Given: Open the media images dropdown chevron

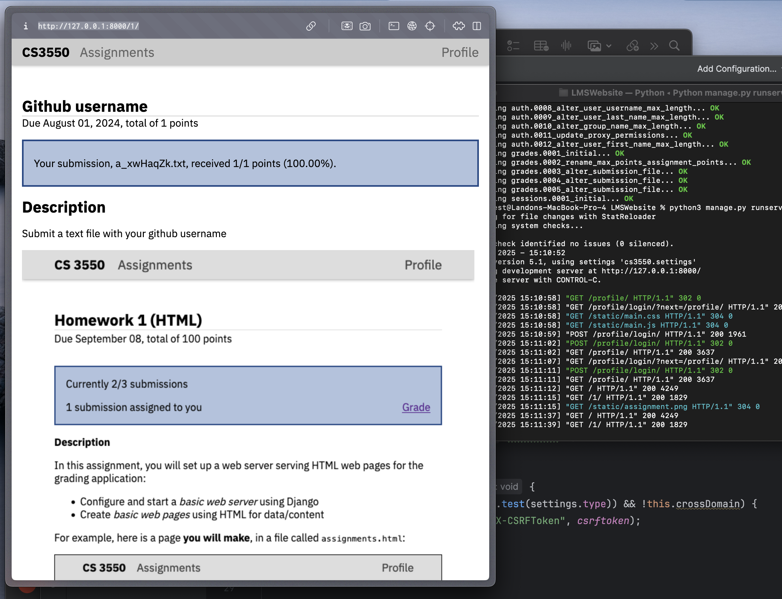Looking at the screenshot, I should pyautogui.click(x=609, y=46).
